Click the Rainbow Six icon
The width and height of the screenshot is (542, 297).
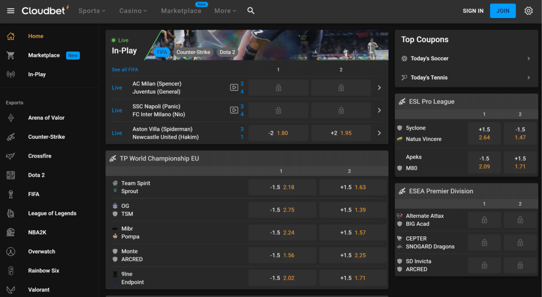(x=11, y=271)
